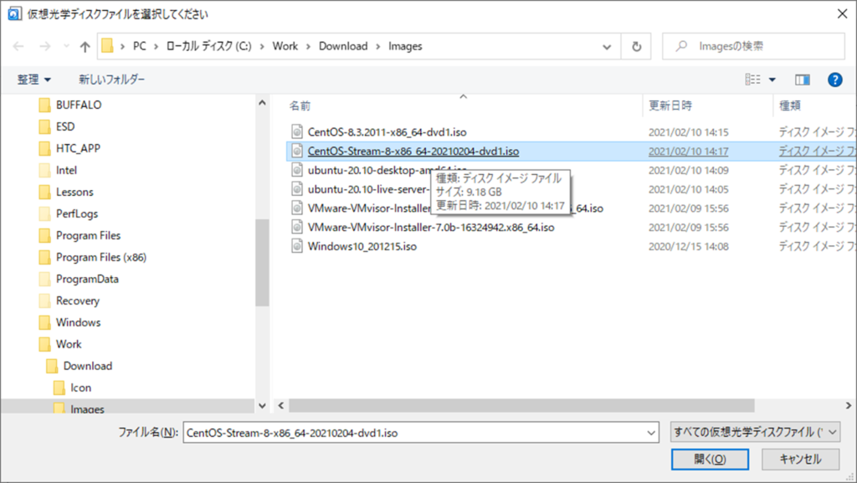Expand the file name history dropdown
This screenshot has width=857, height=483.
click(651, 433)
